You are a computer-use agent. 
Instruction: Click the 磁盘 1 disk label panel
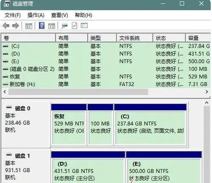point(26,166)
